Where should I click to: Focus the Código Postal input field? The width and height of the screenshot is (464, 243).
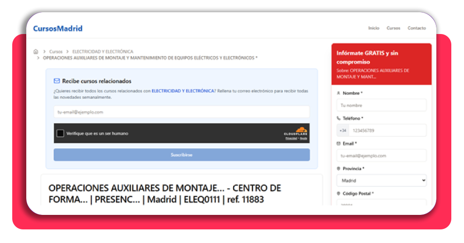tap(382, 203)
